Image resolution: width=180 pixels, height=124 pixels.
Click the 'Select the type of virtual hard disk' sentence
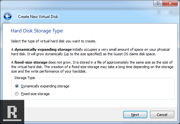(54, 41)
